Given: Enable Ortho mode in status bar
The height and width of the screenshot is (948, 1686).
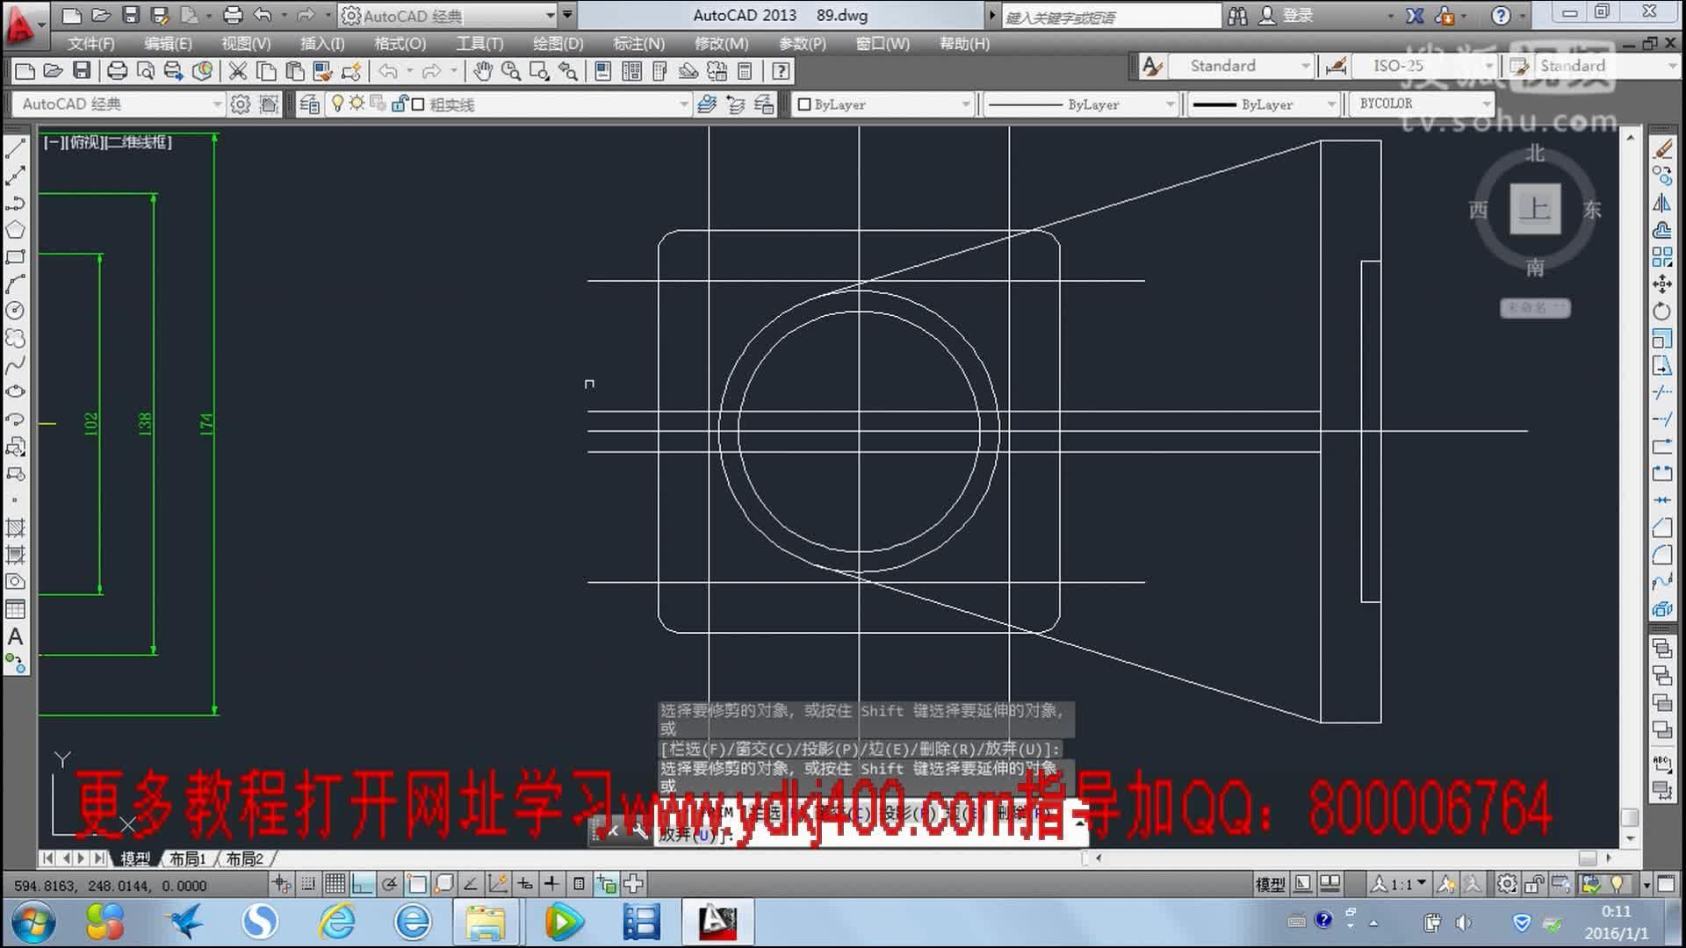Looking at the screenshot, I should pyautogui.click(x=361, y=884).
